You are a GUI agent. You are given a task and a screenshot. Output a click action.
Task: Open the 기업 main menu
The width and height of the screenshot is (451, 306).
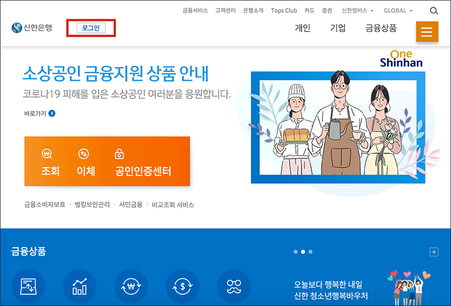click(x=338, y=28)
